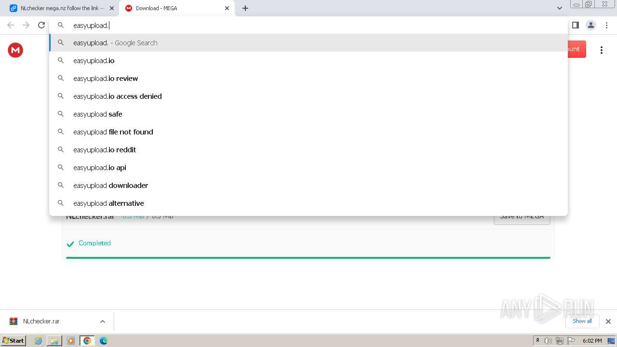The width and height of the screenshot is (617, 347).
Task: Open the MEGA page options menu
Action: point(601,50)
